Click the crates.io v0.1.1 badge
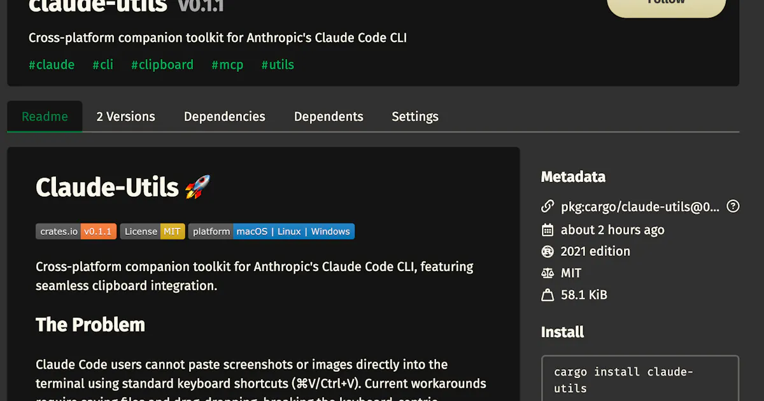The height and width of the screenshot is (401, 764). (76, 231)
